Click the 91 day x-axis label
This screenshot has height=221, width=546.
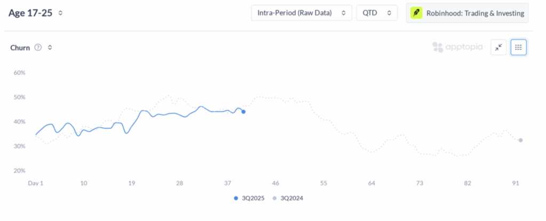click(x=516, y=183)
